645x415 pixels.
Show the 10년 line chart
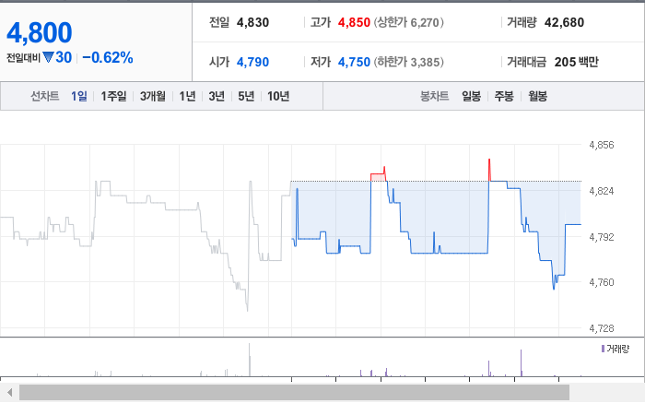click(x=278, y=96)
